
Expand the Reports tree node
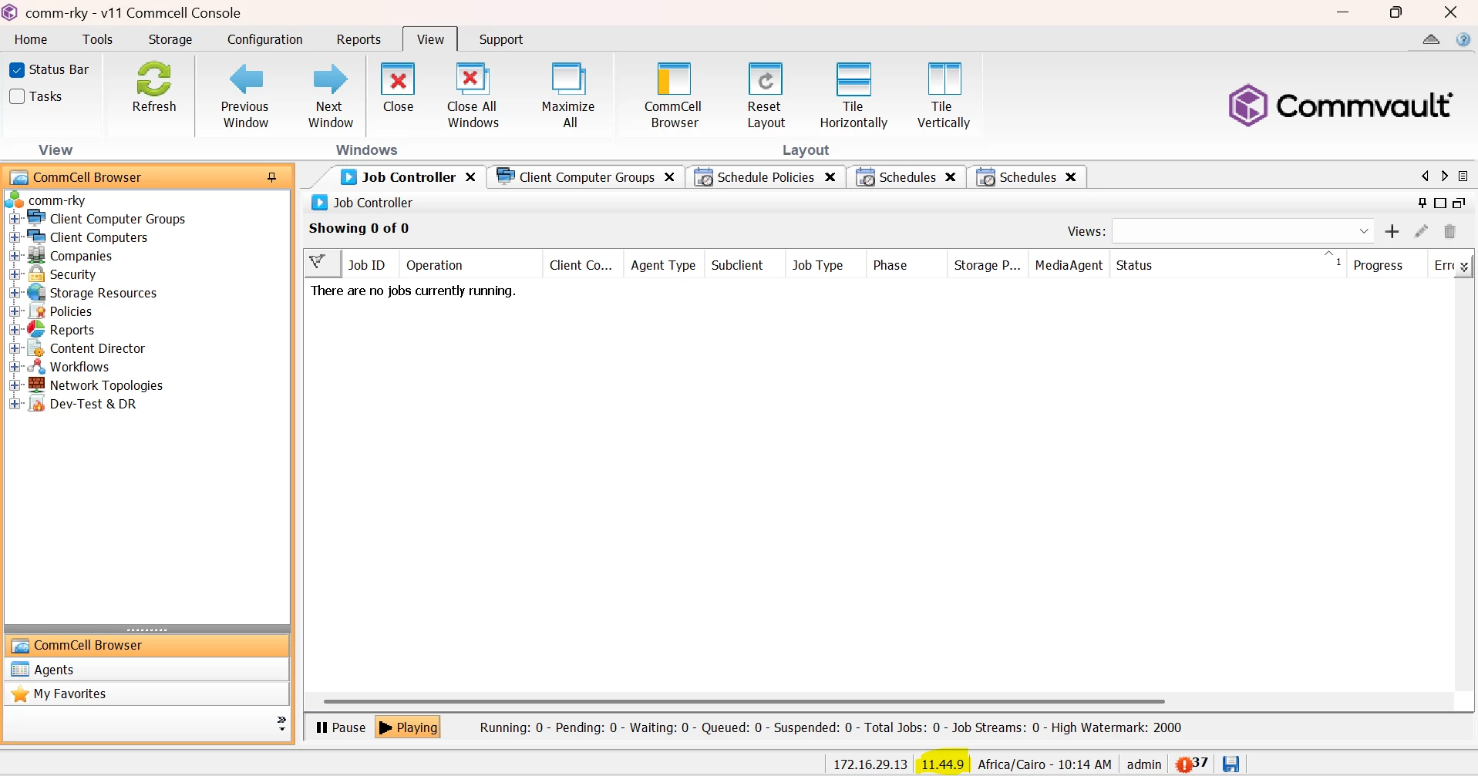(15, 330)
